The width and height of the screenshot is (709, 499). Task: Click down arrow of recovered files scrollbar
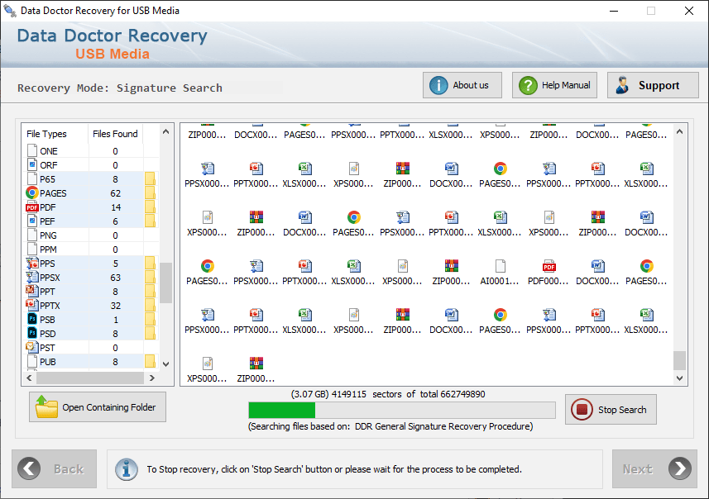[679, 378]
